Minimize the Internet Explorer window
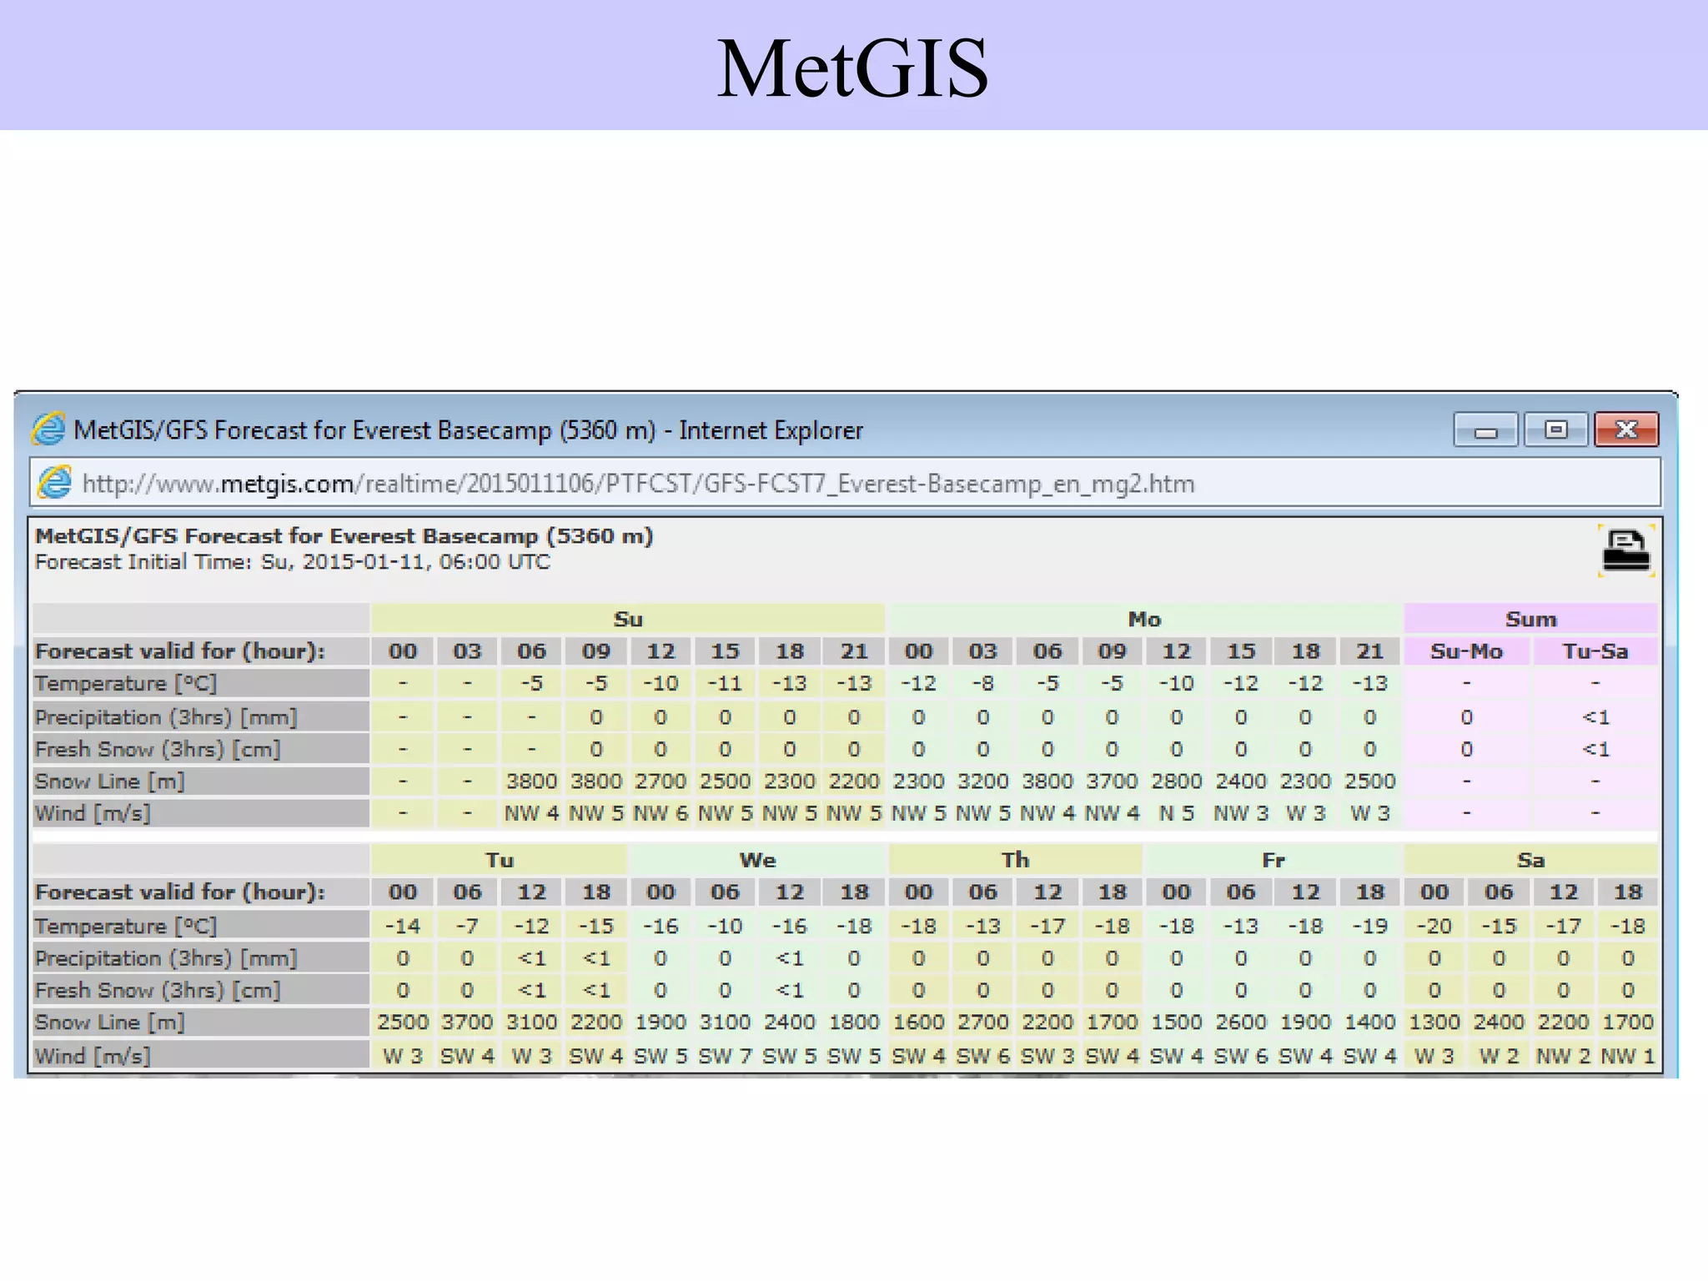Screen dimensions: 1708x1281 click(x=1485, y=430)
